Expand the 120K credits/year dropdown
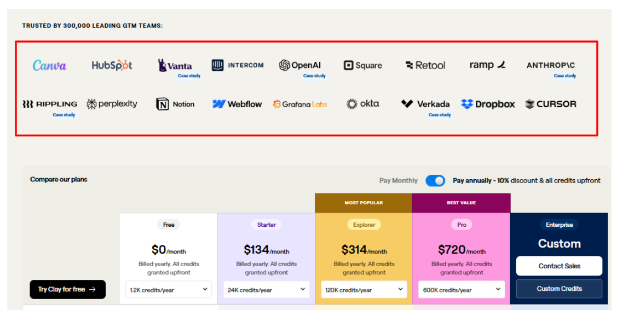Viewport: 617px width, 317px height. (364, 290)
